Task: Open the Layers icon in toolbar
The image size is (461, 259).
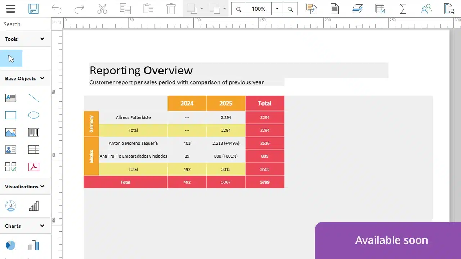Action: coord(357,9)
